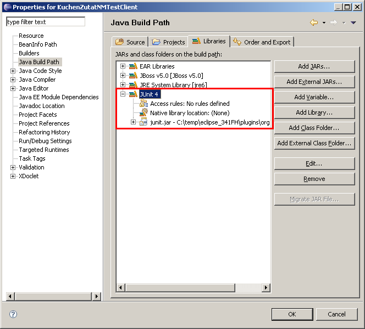
Task: Expand the JBoss v5.0 node
Action: 123,76
